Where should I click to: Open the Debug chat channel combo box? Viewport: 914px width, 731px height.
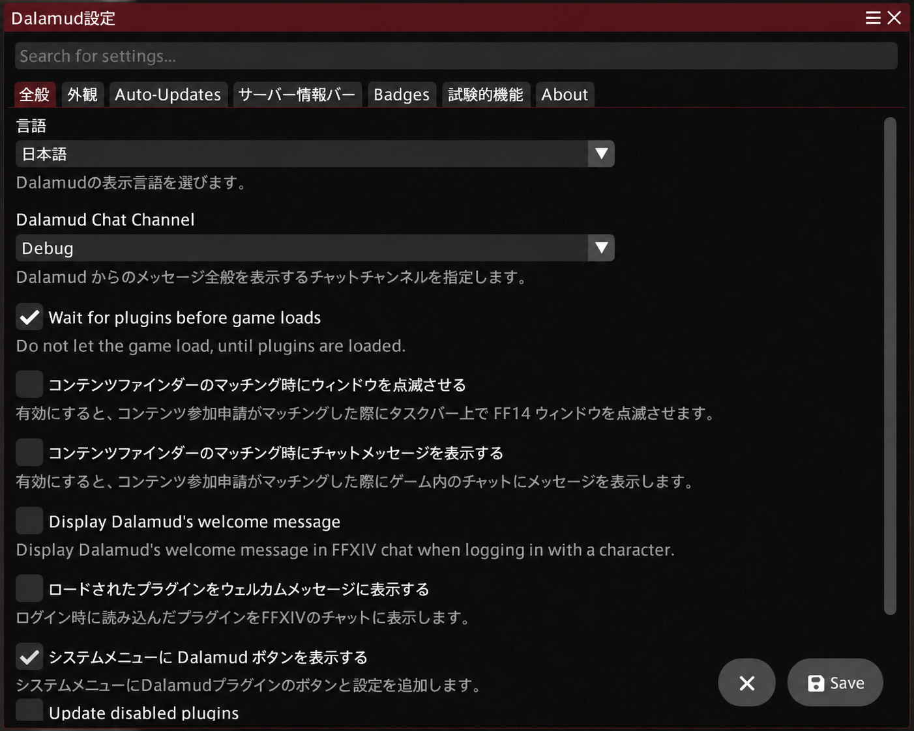click(315, 248)
